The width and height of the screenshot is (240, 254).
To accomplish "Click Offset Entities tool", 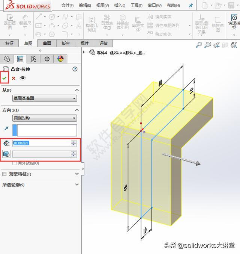I will tap(138, 24).
